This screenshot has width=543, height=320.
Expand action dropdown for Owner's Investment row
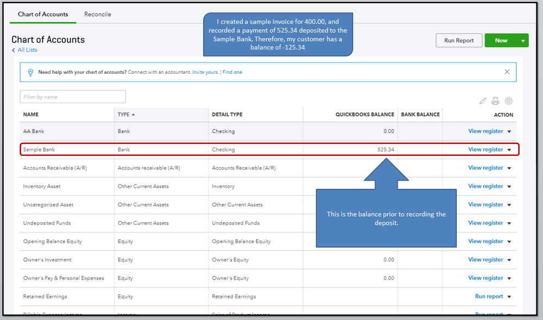coord(509,260)
